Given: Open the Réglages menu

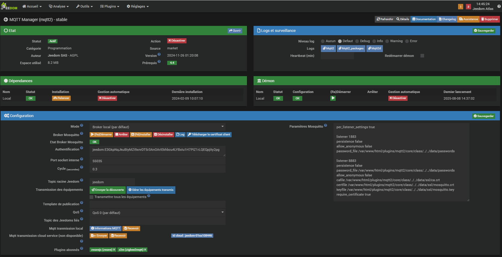Looking at the screenshot, I should coord(137,6).
